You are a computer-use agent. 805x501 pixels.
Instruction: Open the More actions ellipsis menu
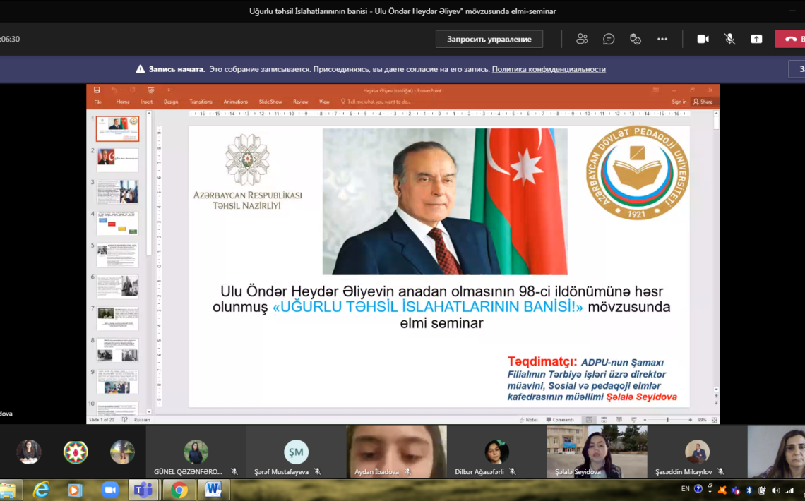tap(662, 39)
